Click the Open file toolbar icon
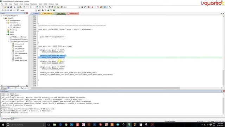225x127 pixels. 5,7
